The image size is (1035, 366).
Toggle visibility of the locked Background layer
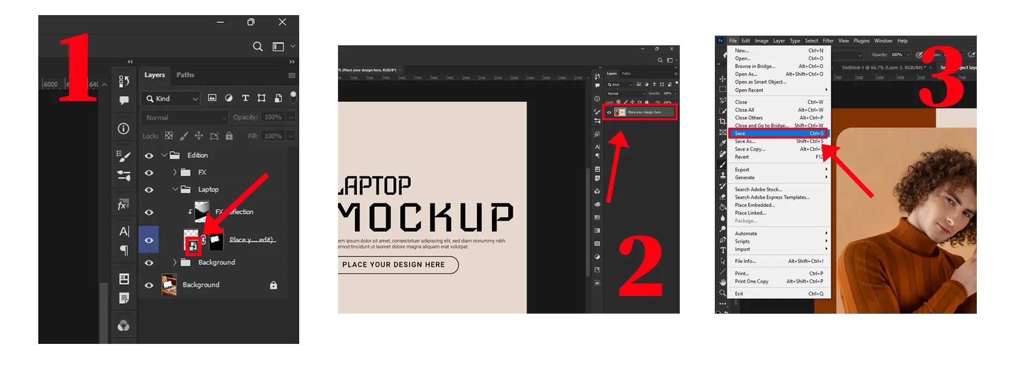pyautogui.click(x=149, y=285)
